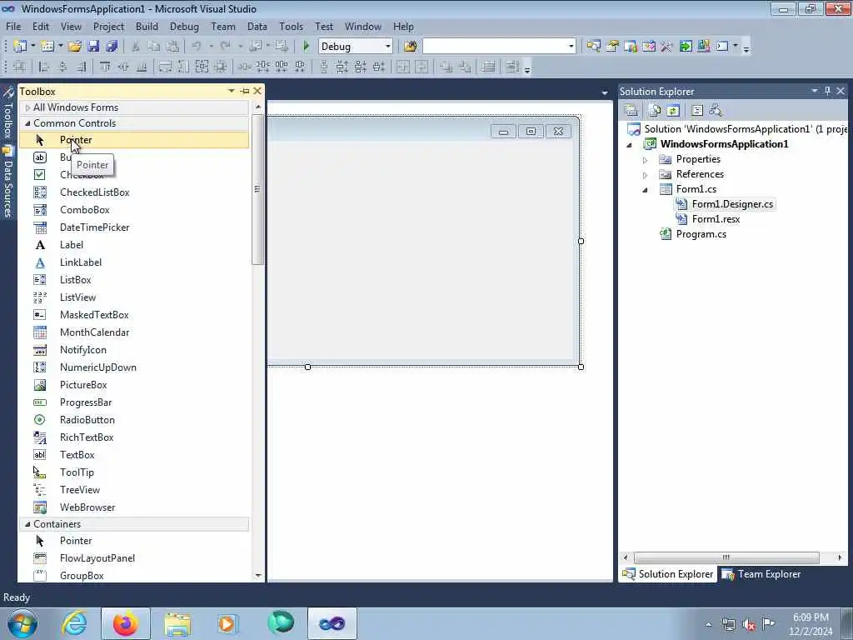Toggle the Toolbox auto-hide pin
This screenshot has width=853, height=640.
click(x=245, y=91)
